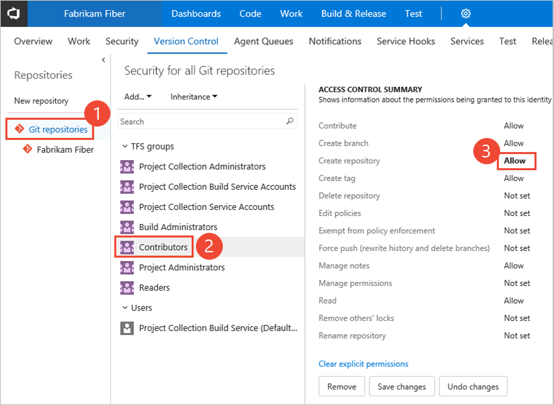Screen dimensions: 554x405
Task: Select the Readers group icon
Action: [x=127, y=287]
